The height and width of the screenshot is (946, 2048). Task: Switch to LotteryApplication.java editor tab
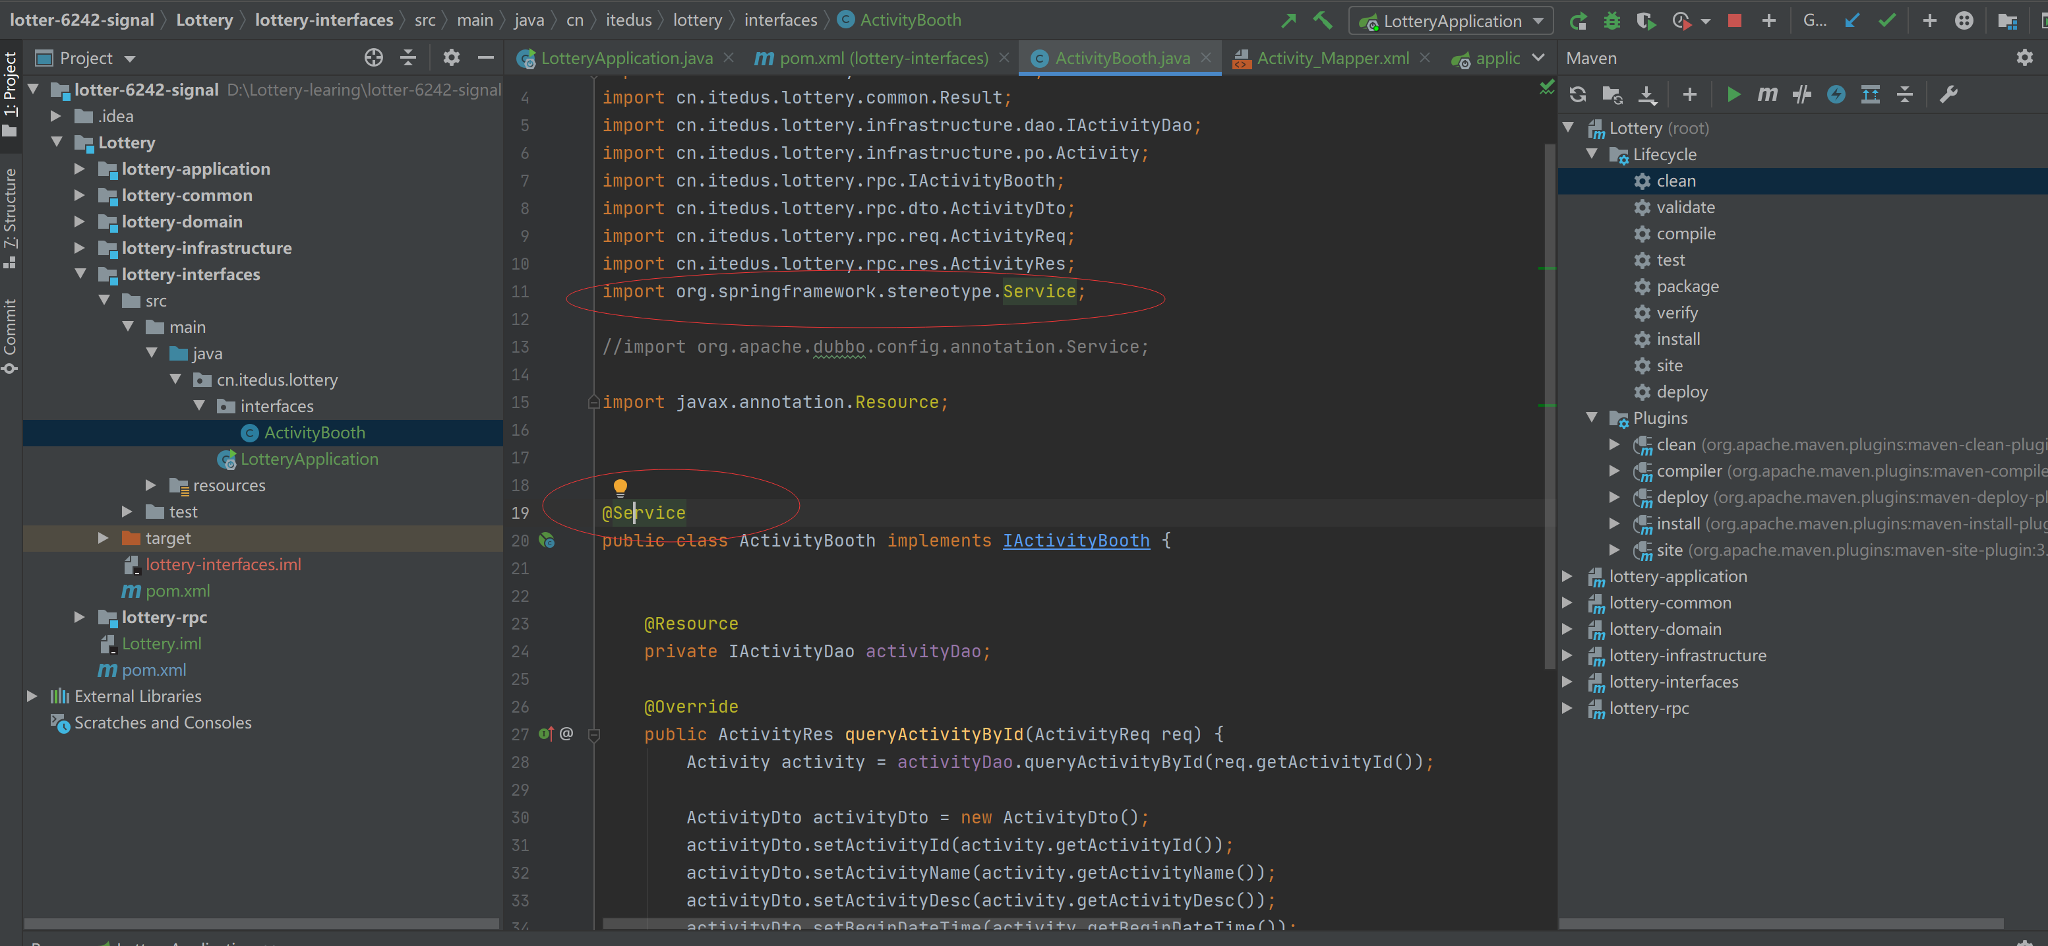pyautogui.click(x=626, y=58)
